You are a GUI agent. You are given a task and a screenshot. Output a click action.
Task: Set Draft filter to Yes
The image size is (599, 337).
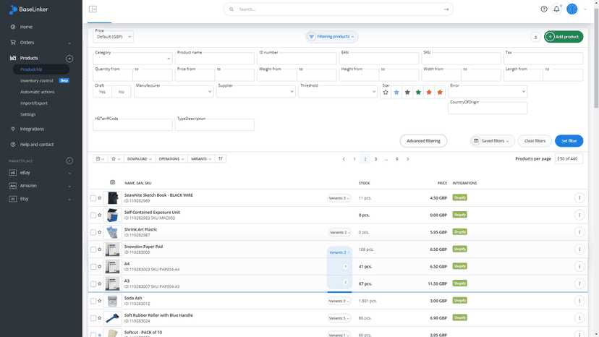point(103,92)
